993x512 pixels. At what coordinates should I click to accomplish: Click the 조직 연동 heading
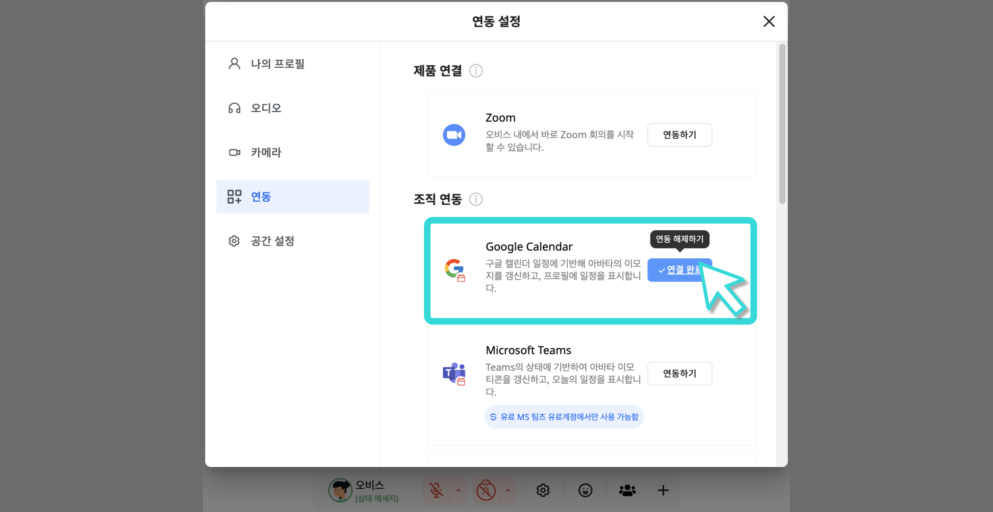(438, 200)
